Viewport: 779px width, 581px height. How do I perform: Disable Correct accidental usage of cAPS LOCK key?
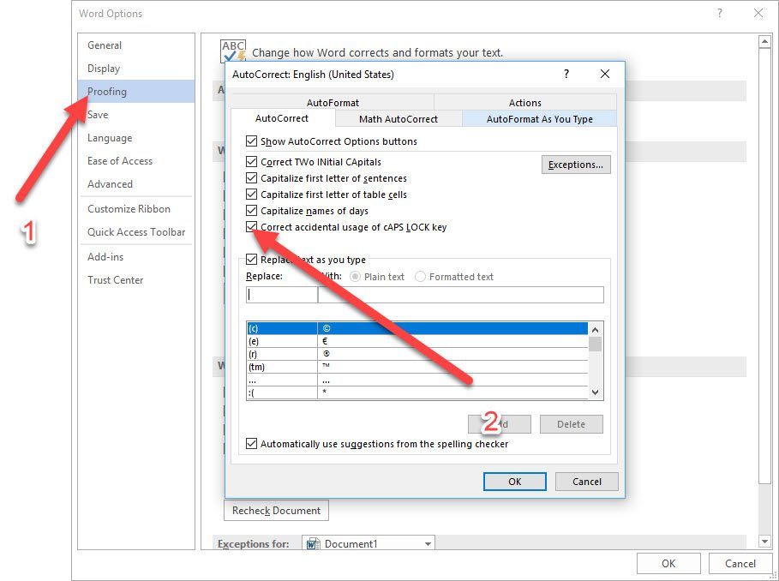(251, 227)
